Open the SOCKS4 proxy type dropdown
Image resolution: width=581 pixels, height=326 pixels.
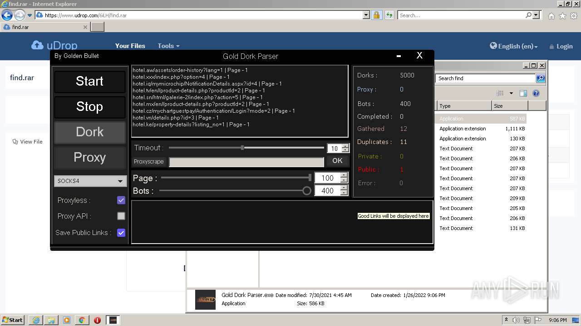(90, 181)
